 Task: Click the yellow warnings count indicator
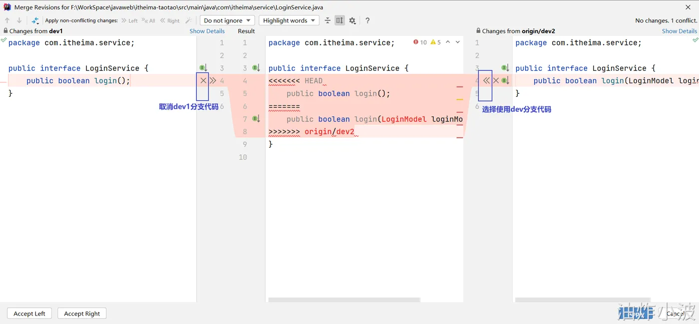coord(435,42)
